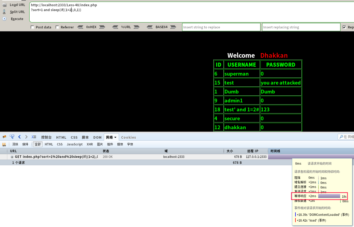This screenshot has width=354, height=227.
Task: Toggle the Post data checkbox
Action: click(x=33, y=27)
